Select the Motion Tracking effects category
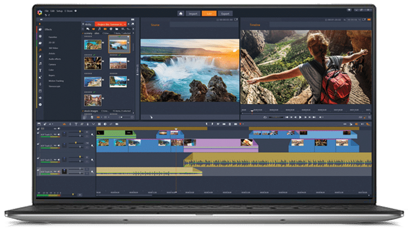Viewport: 408px width, 229px height. 56,81
